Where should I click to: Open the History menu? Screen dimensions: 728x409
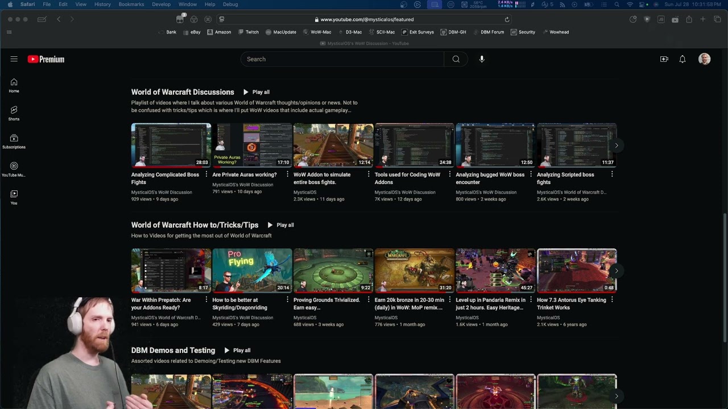pos(102,5)
